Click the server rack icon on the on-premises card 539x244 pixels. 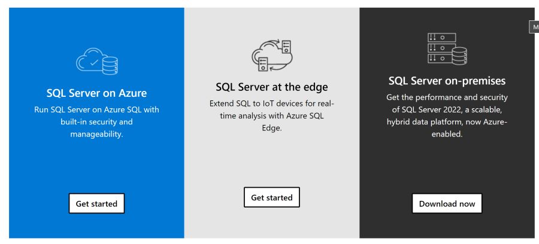(x=442, y=48)
